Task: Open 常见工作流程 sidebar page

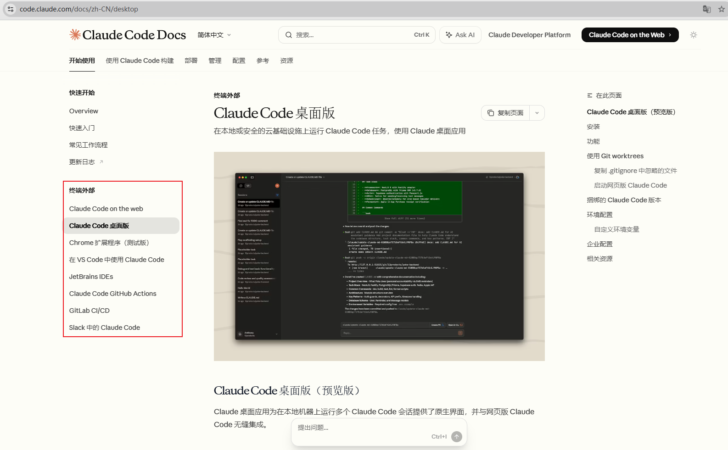Action: [89, 145]
